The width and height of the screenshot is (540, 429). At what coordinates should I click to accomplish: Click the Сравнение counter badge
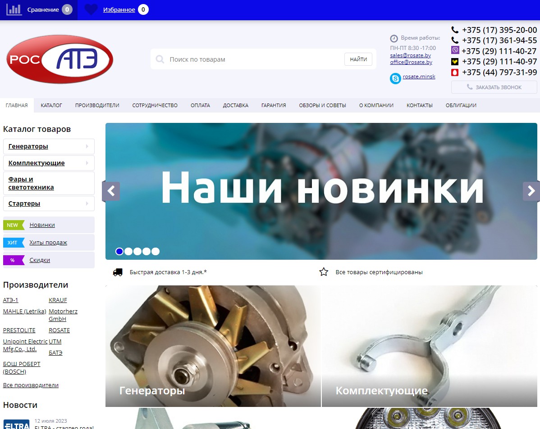pos(67,9)
